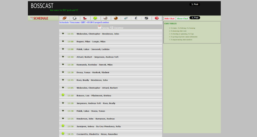
Task: Open Dousa, Tomas - Havlicek, Vladimir match
Action: [x=93, y=72]
